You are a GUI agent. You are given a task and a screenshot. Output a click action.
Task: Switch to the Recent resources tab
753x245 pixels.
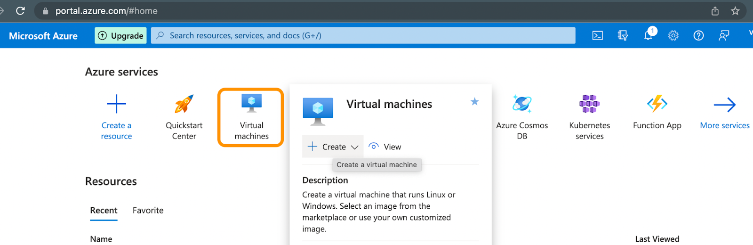104,211
